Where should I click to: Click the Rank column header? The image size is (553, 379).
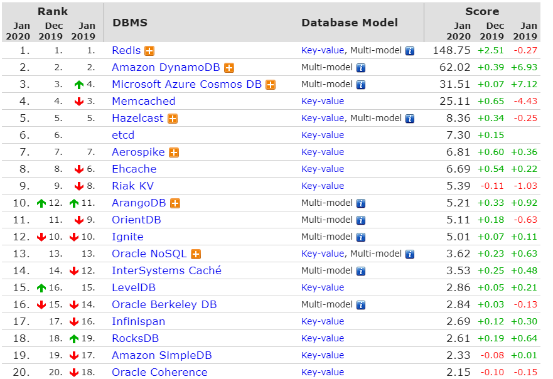point(53,11)
